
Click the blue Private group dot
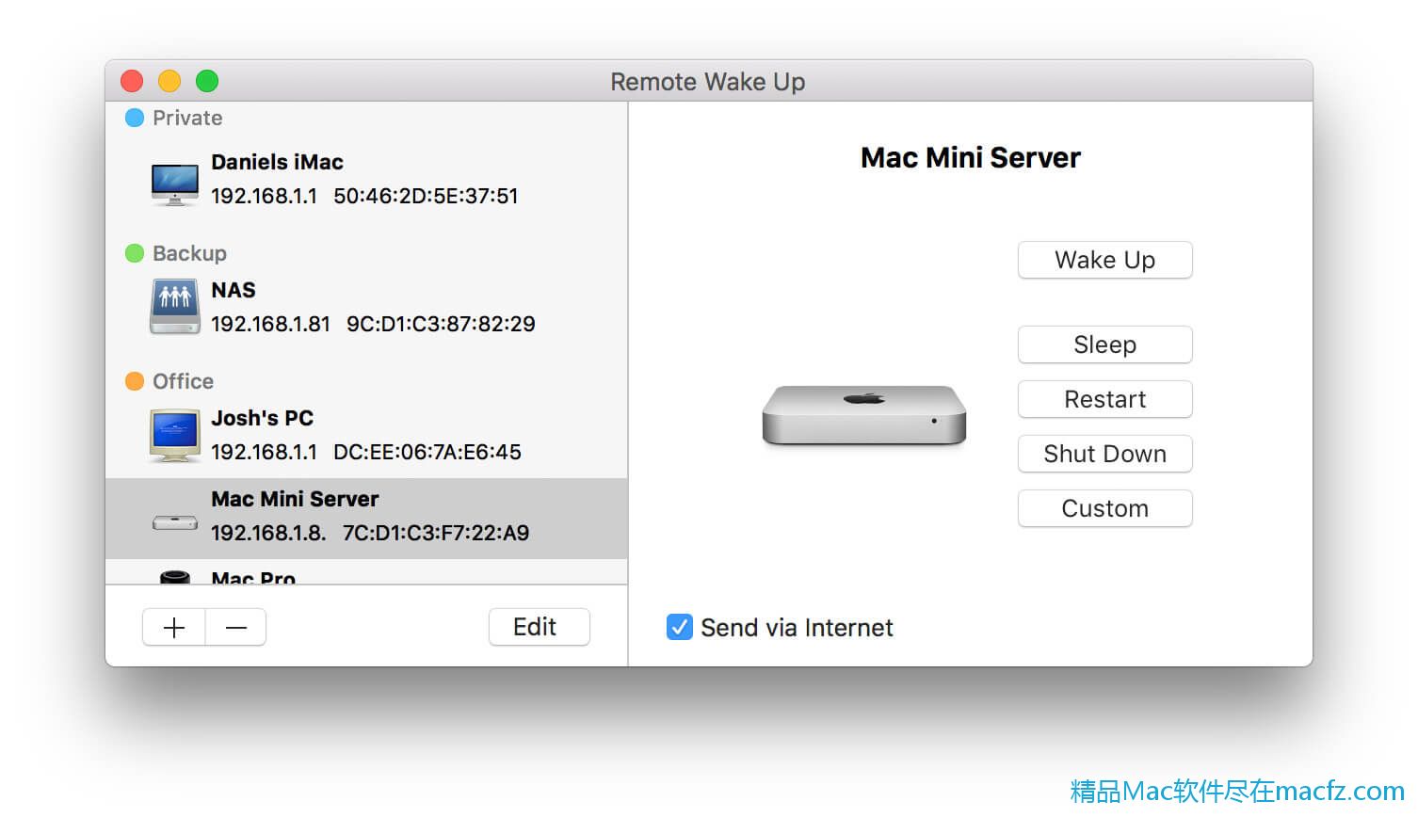[x=135, y=118]
